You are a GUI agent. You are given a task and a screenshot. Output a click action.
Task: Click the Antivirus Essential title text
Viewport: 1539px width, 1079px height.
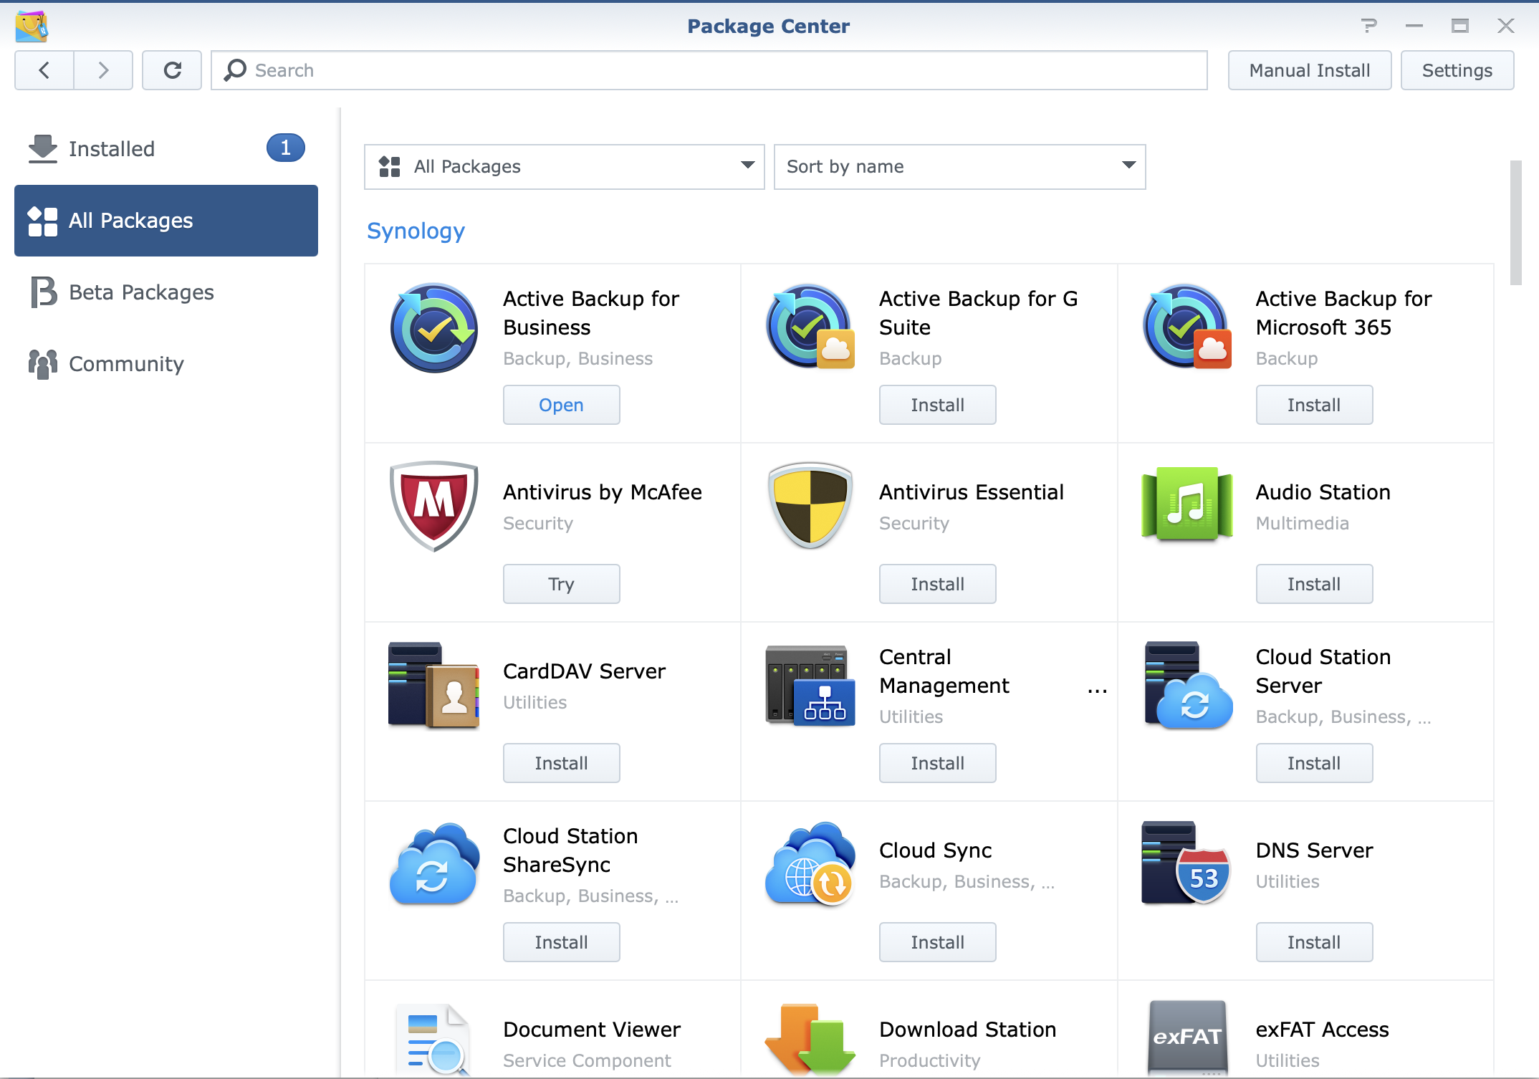(x=972, y=492)
